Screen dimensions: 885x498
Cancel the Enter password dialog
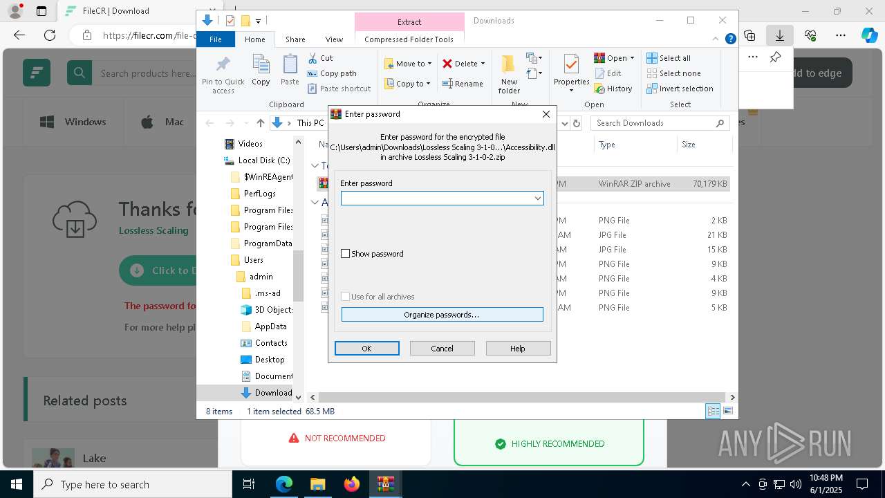[442, 349]
